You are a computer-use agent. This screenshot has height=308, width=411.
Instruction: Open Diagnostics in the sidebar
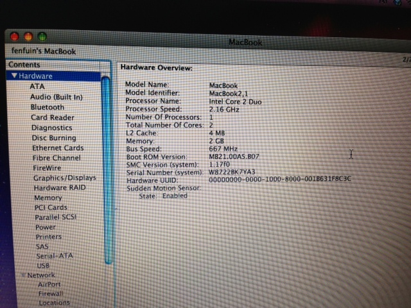(x=51, y=128)
